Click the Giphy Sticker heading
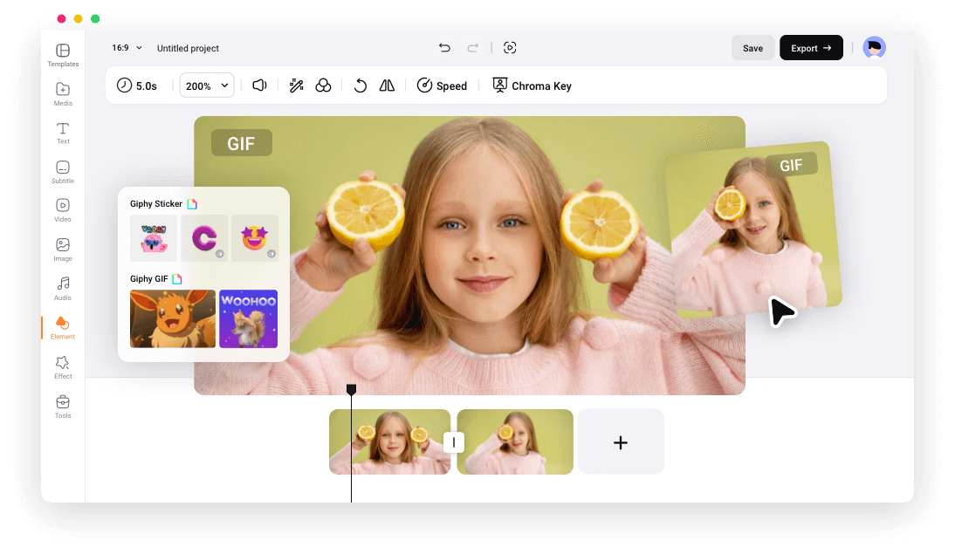 [x=156, y=204]
